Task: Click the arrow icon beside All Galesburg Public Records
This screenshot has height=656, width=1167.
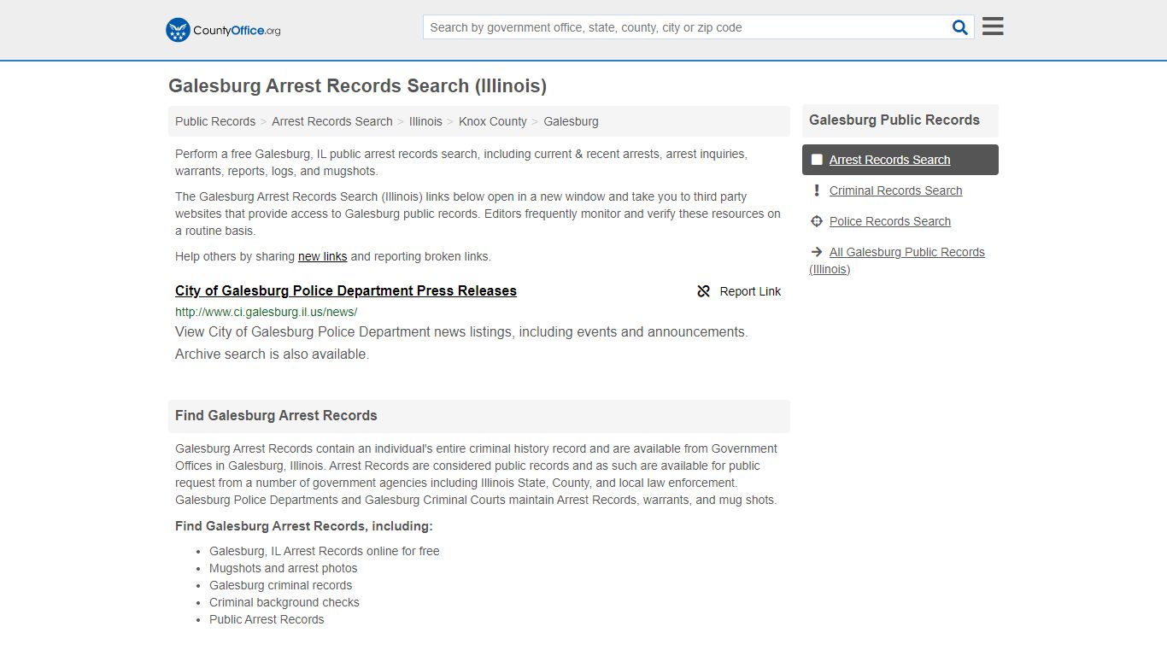Action: coord(817,252)
